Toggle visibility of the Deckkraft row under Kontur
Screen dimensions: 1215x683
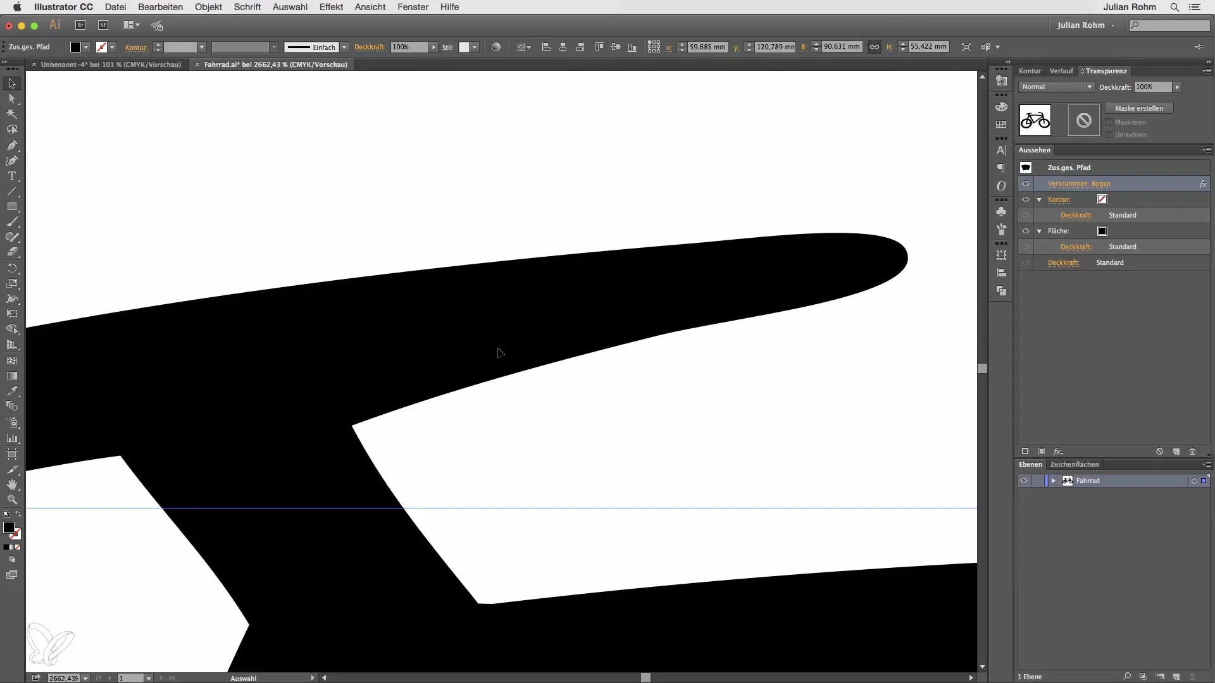(x=1026, y=215)
